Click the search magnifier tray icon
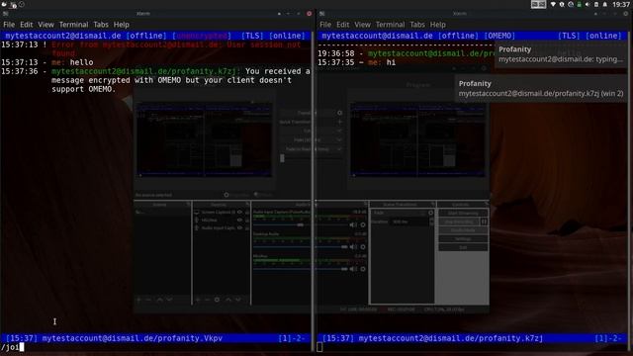This screenshot has width=633, height=356. (x=562, y=4)
